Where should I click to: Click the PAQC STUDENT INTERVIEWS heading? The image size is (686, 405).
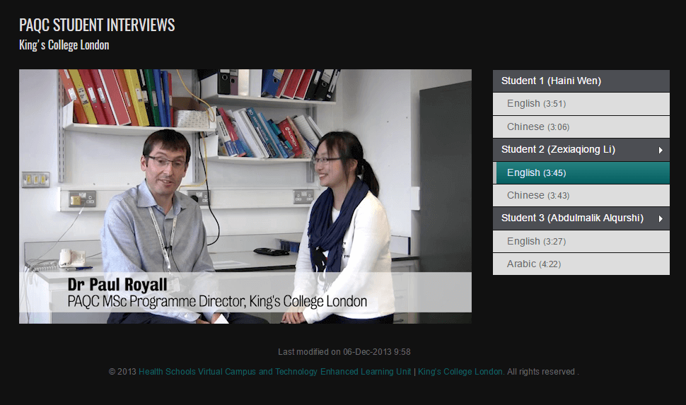tap(97, 25)
